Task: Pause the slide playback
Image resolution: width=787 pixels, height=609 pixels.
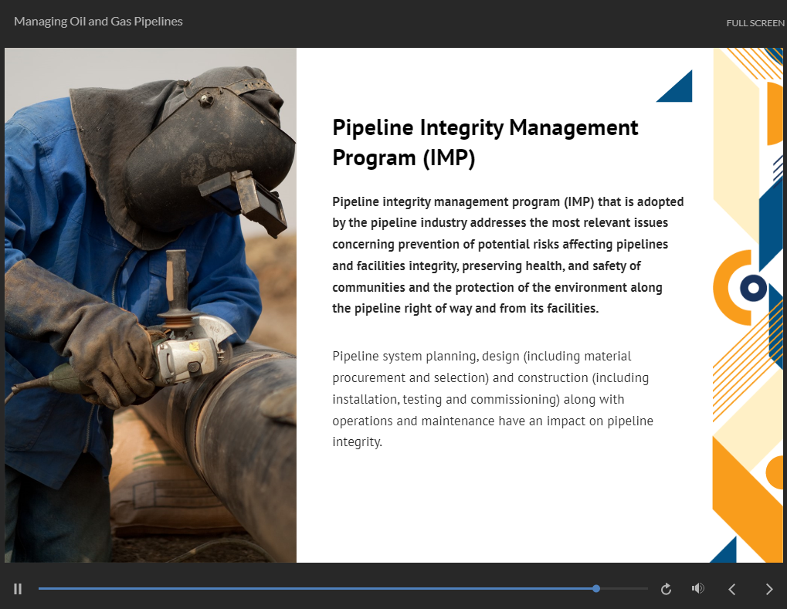Action: pos(18,589)
